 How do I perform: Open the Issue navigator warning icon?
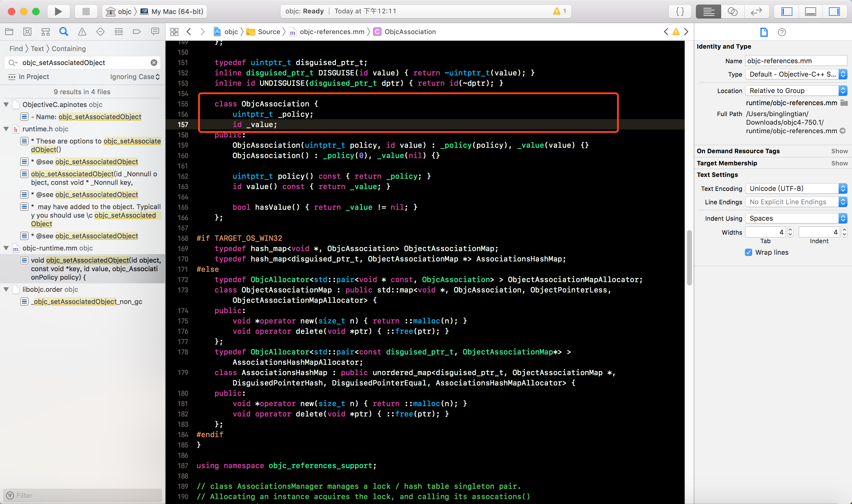click(x=82, y=32)
